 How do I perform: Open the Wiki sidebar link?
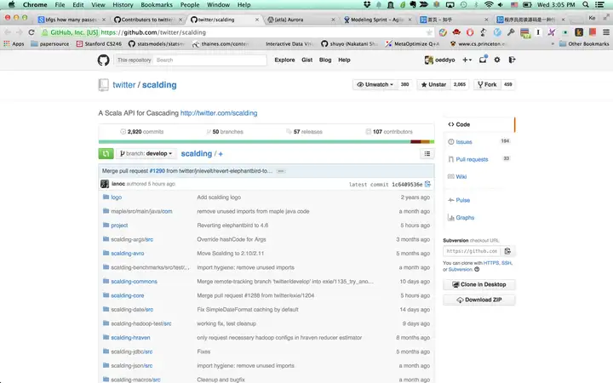tap(461, 177)
